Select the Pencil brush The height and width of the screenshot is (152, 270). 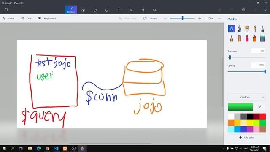(232, 38)
